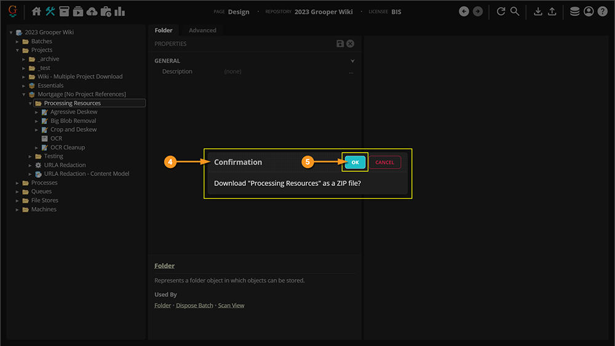The height and width of the screenshot is (346, 615).
Task: Collapse the Projects folder arrow
Action: pos(17,50)
